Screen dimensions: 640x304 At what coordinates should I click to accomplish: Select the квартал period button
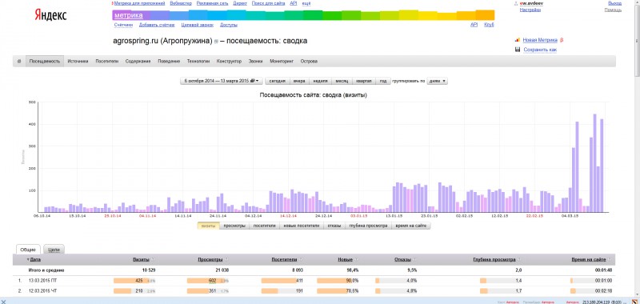pyautogui.click(x=364, y=82)
